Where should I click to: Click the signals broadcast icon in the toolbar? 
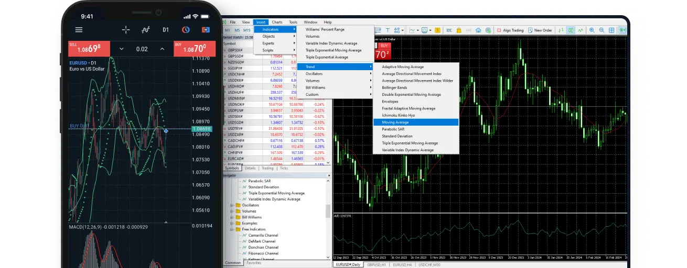[x=468, y=30]
